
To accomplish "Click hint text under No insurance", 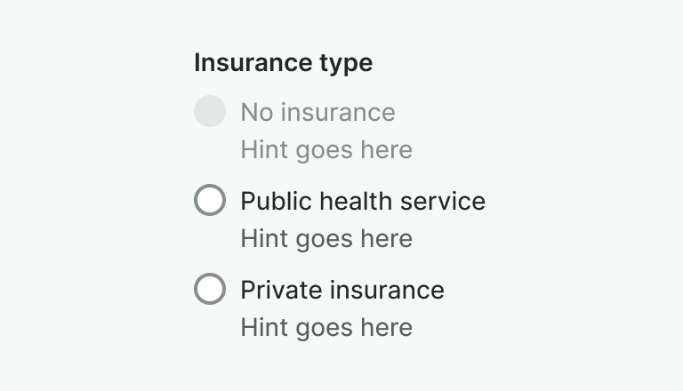I will (x=326, y=149).
